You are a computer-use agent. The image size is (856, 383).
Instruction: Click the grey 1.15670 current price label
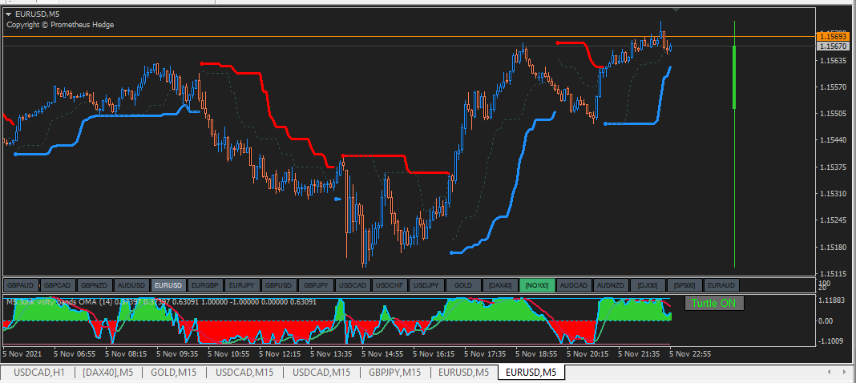833,46
